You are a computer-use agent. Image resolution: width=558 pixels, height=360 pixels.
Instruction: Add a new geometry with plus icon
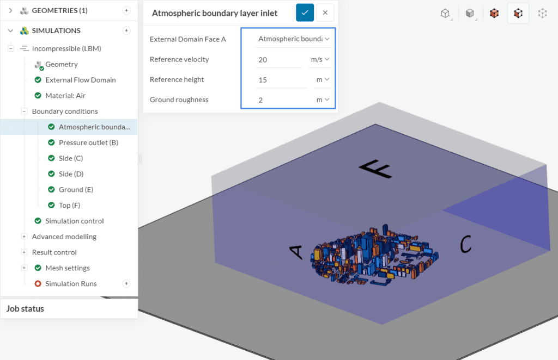coord(126,10)
